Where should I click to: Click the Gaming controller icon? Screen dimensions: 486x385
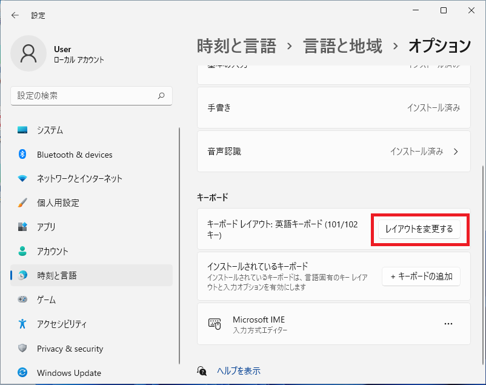(x=23, y=300)
